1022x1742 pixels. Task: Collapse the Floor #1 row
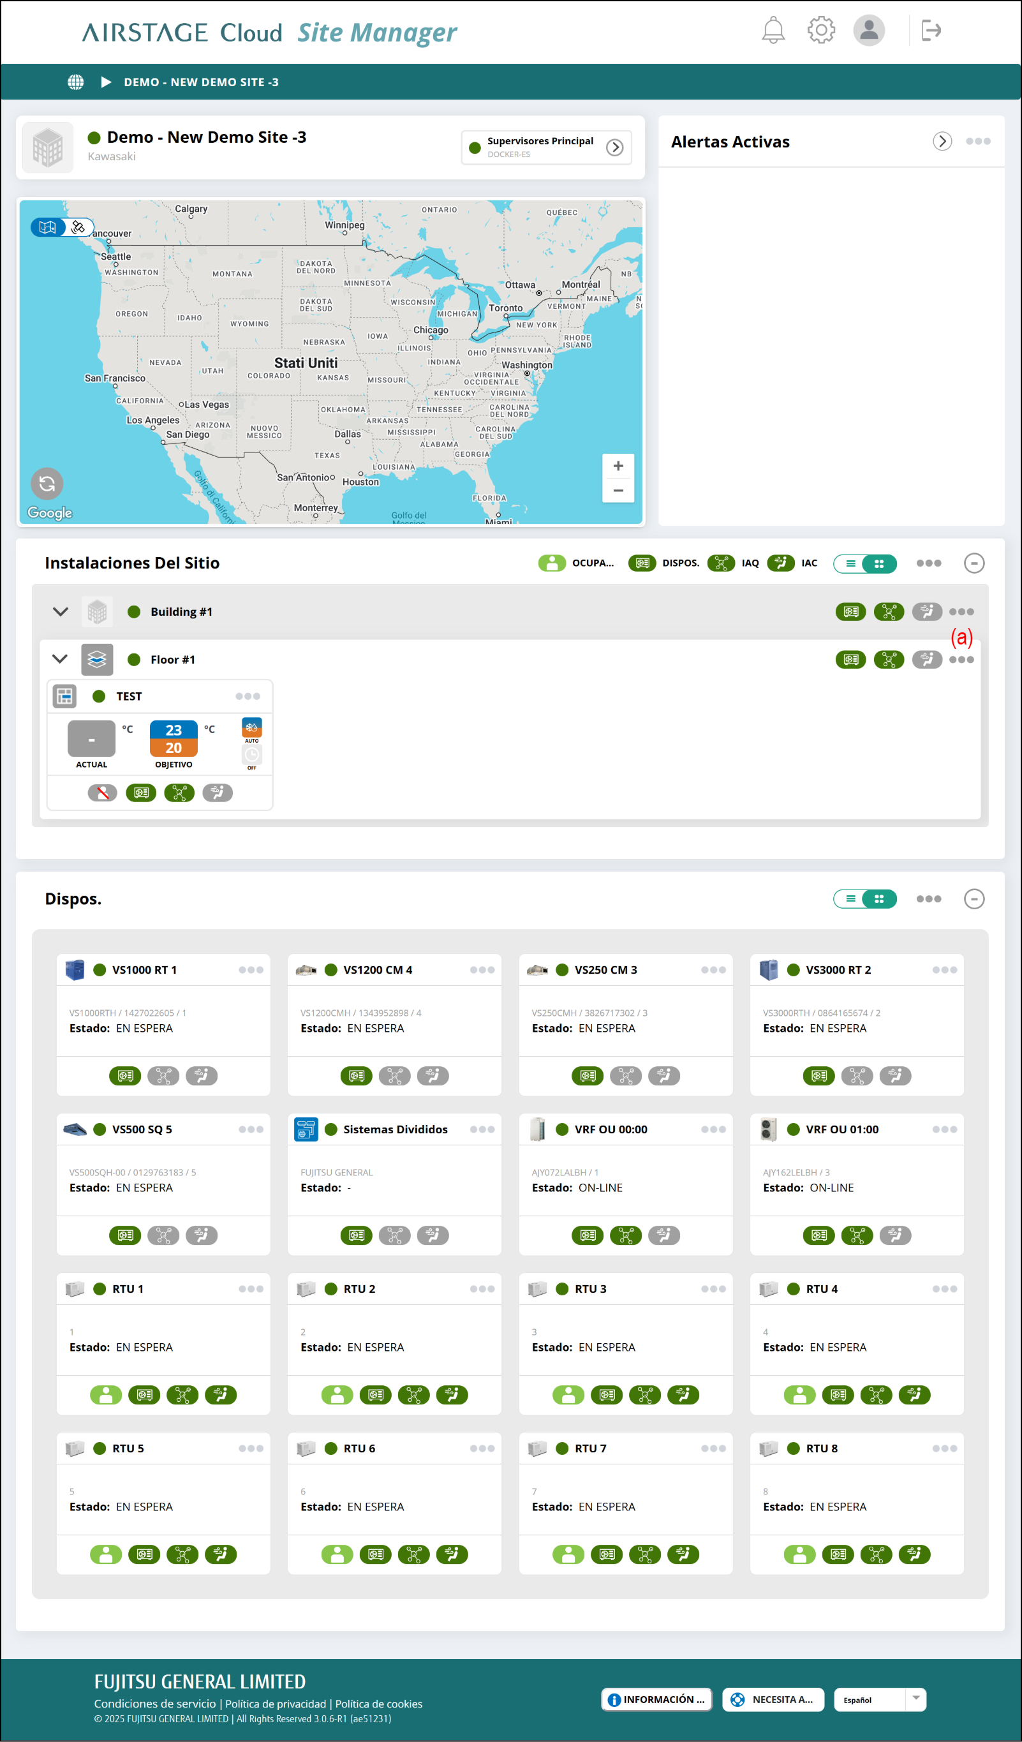[x=61, y=660]
